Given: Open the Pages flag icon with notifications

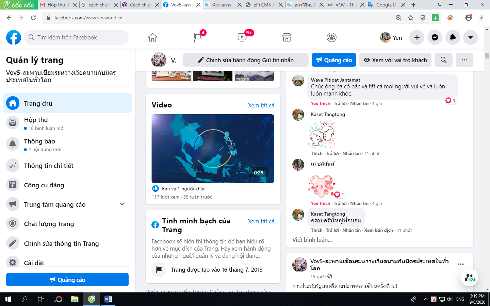Looking at the screenshot, I should coord(197,37).
